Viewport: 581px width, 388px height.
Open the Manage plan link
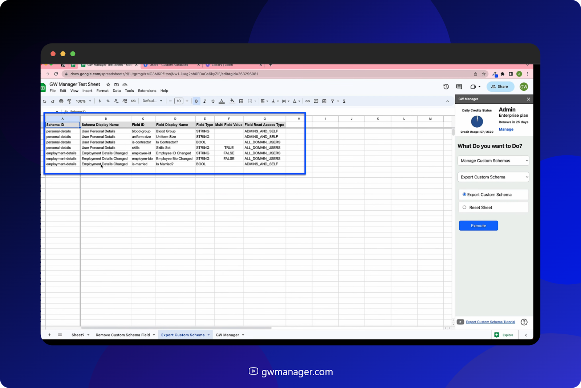506,129
